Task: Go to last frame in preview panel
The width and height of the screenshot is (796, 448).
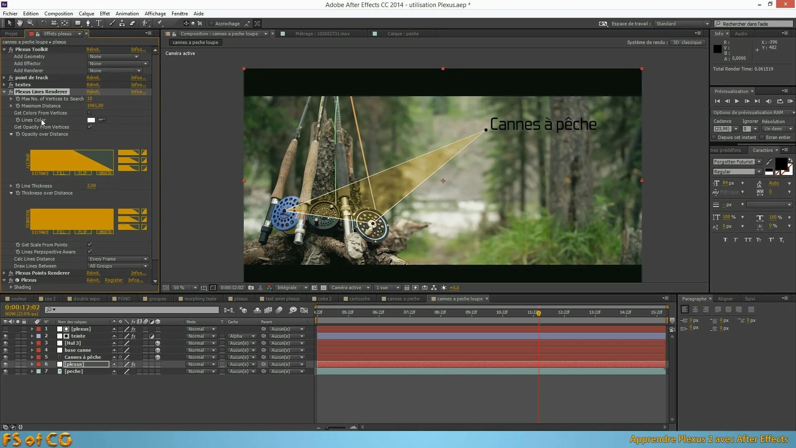Action: (757, 101)
